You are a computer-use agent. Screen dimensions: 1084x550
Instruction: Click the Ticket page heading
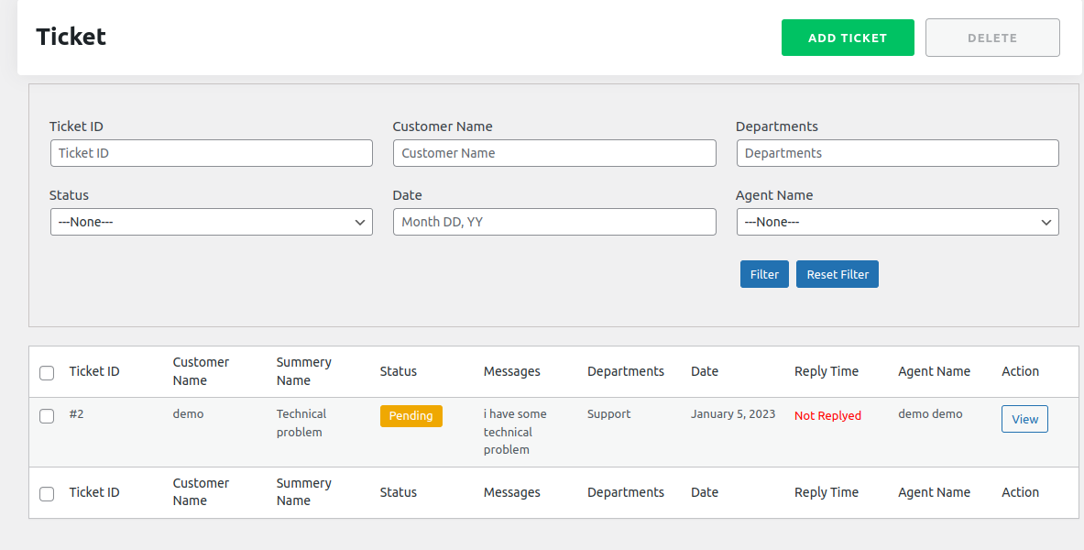click(71, 37)
